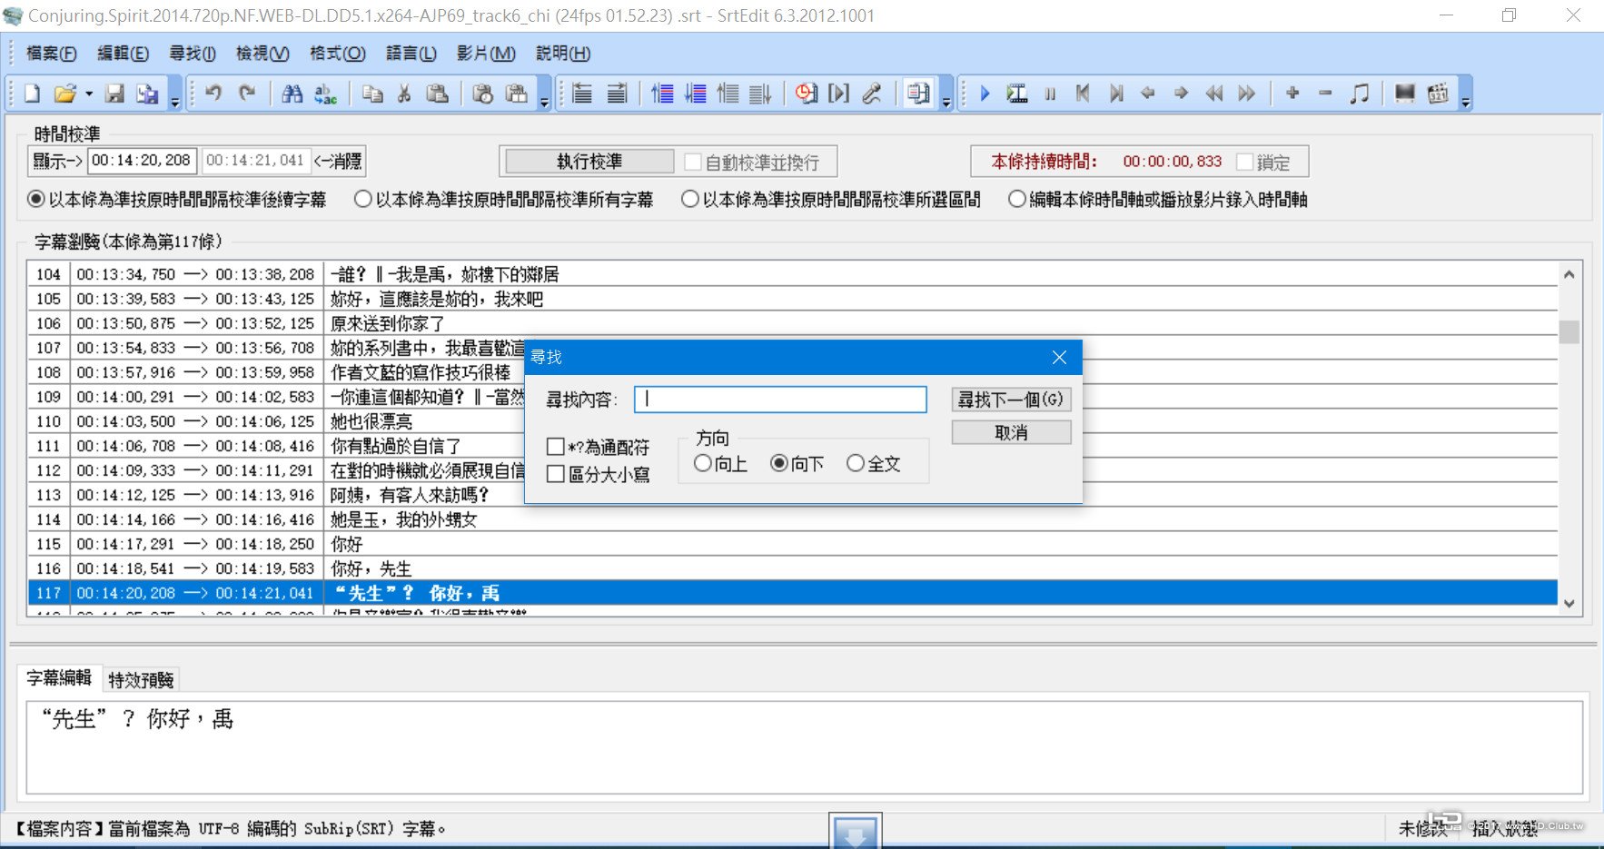
Task: Click the 顯示-> button
Action: coord(57,162)
